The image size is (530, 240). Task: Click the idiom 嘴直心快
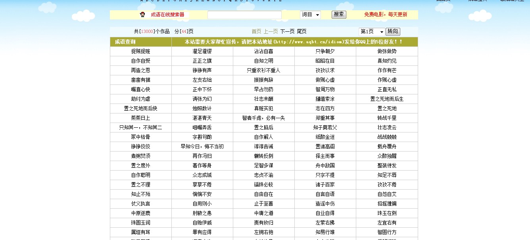tap(141, 90)
